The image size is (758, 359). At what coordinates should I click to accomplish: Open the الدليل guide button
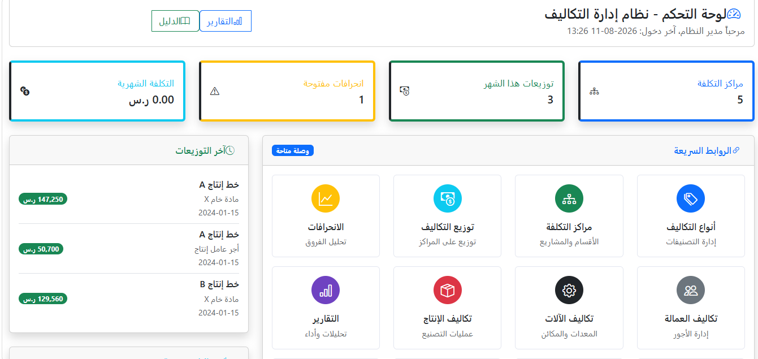click(x=175, y=21)
